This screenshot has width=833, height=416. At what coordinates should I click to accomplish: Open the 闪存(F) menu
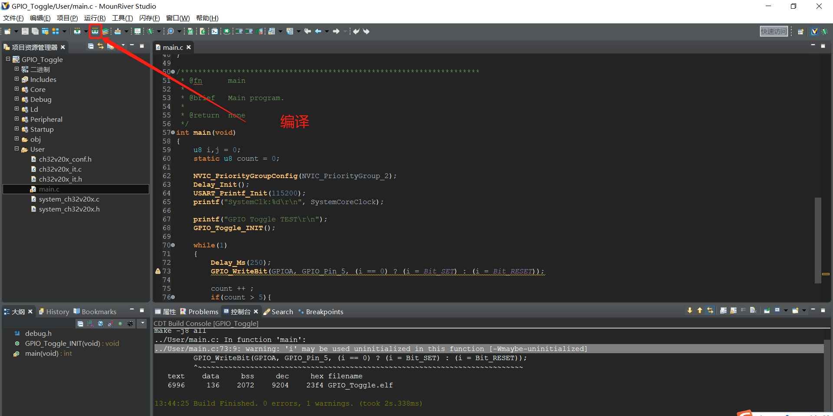[x=150, y=18]
